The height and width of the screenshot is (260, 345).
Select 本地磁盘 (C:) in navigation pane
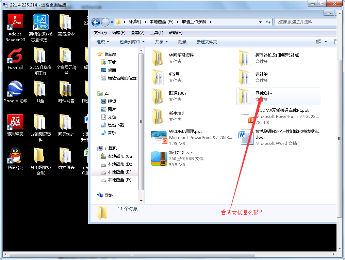coord(116,156)
